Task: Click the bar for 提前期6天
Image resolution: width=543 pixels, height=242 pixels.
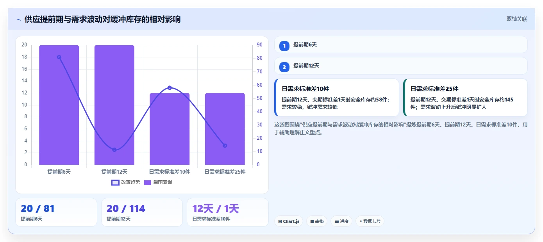Action: 59,105
